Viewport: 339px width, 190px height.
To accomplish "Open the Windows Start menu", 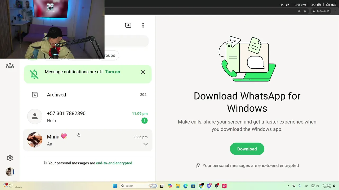I will point(115,186).
